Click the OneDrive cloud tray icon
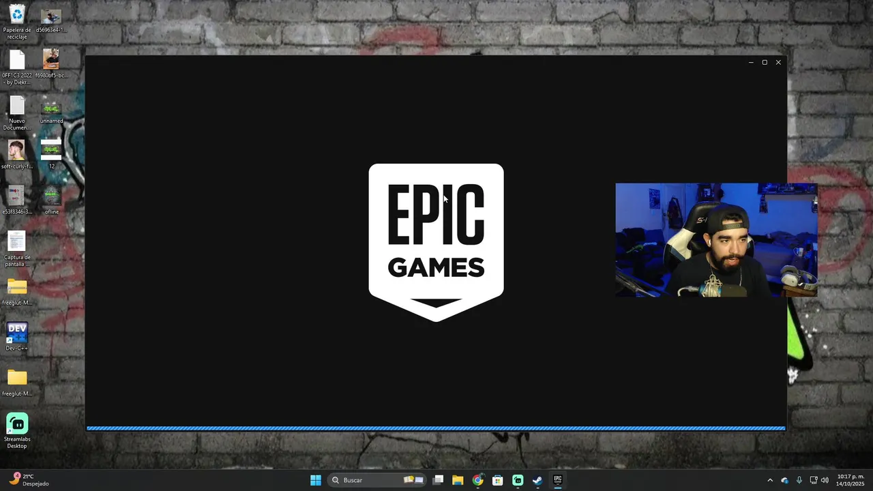The image size is (873, 491). tap(784, 480)
